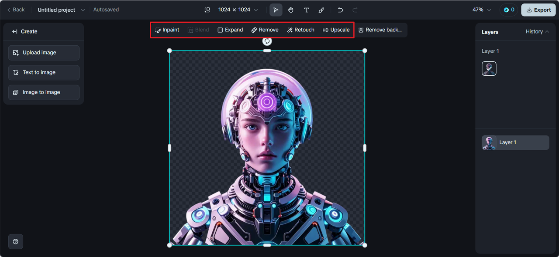Screen dimensions: 559x257
Task: Switch to the Layers tab
Action: coord(490,32)
